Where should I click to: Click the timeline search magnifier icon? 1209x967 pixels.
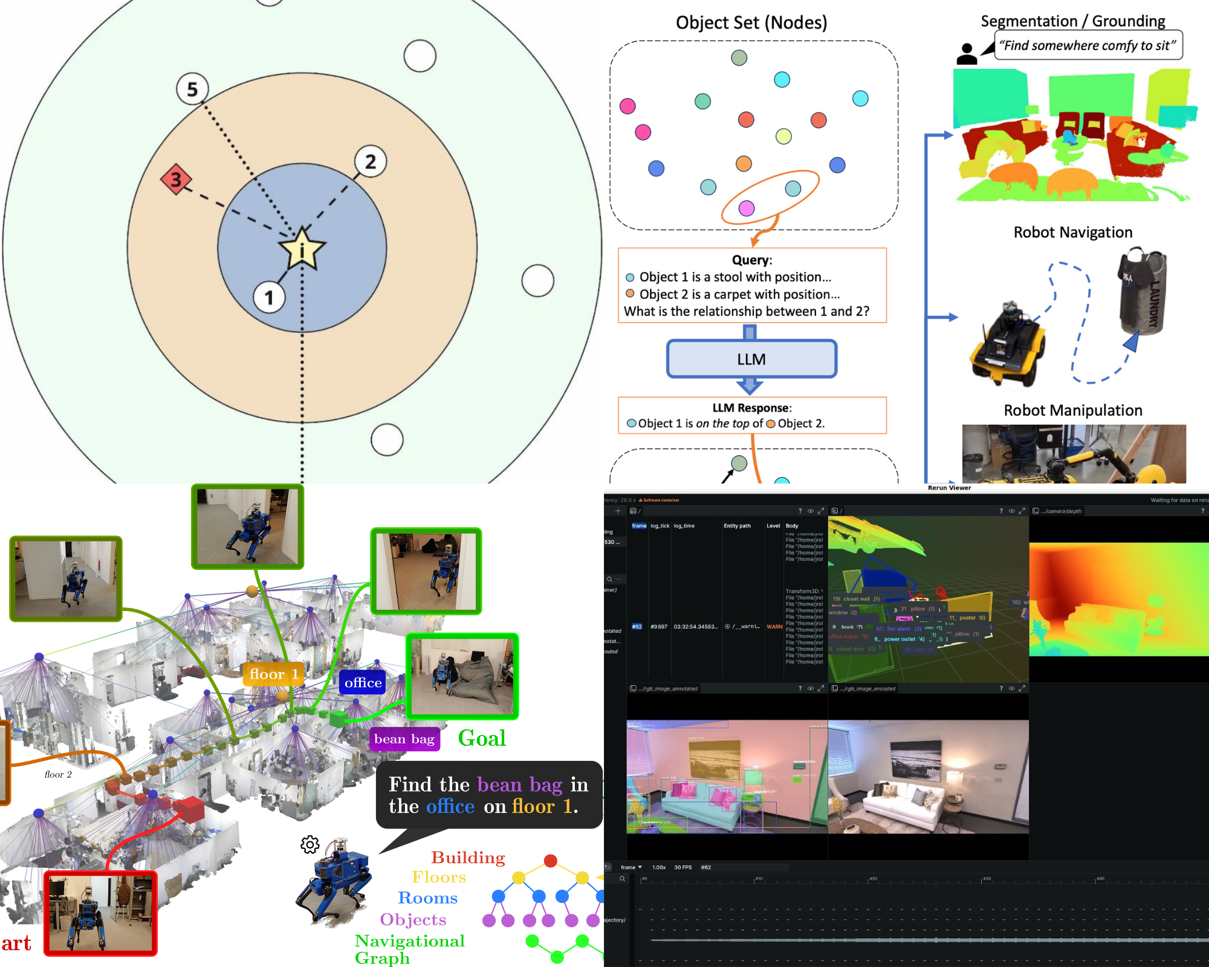(x=621, y=879)
